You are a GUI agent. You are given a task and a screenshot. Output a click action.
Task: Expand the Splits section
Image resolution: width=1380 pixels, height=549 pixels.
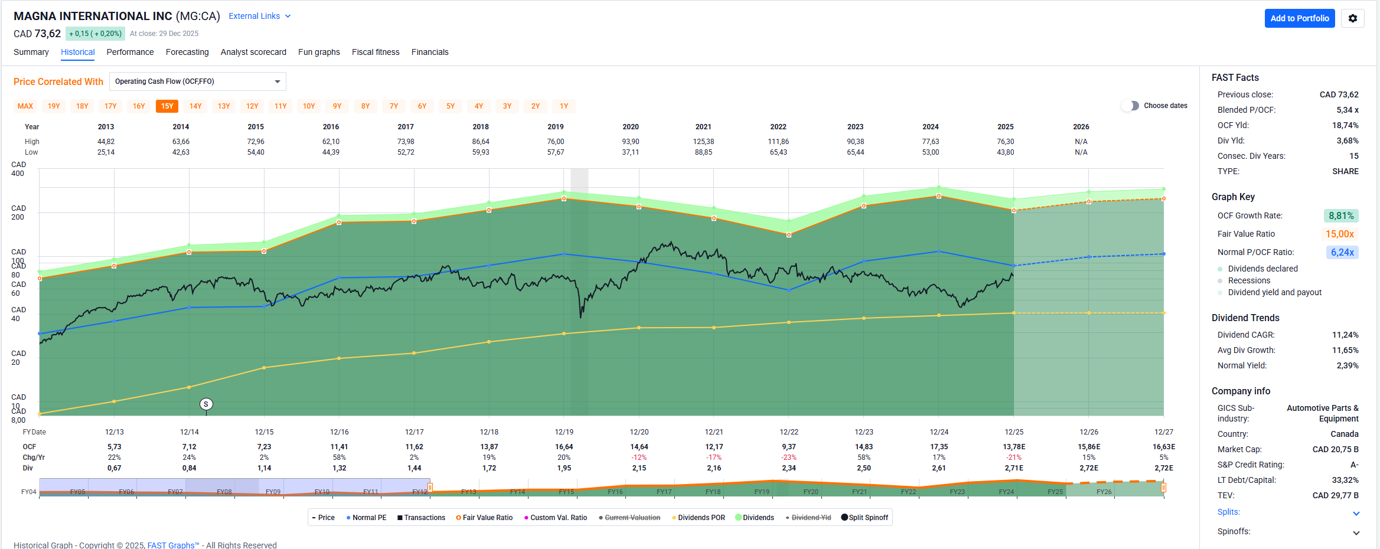[x=1356, y=513]
